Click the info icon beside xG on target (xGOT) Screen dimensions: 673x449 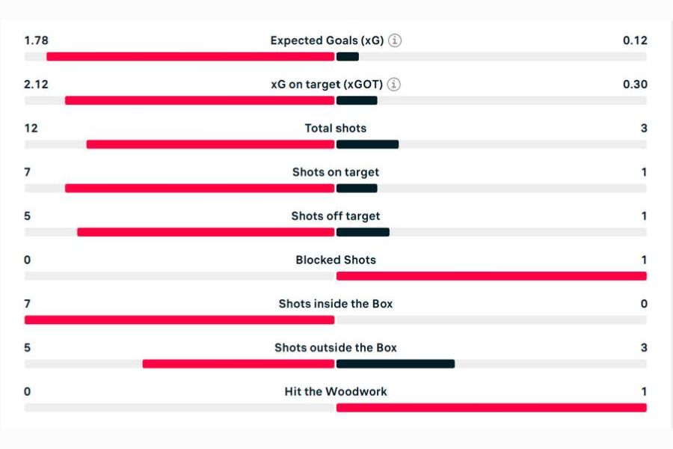pos(394,85)
